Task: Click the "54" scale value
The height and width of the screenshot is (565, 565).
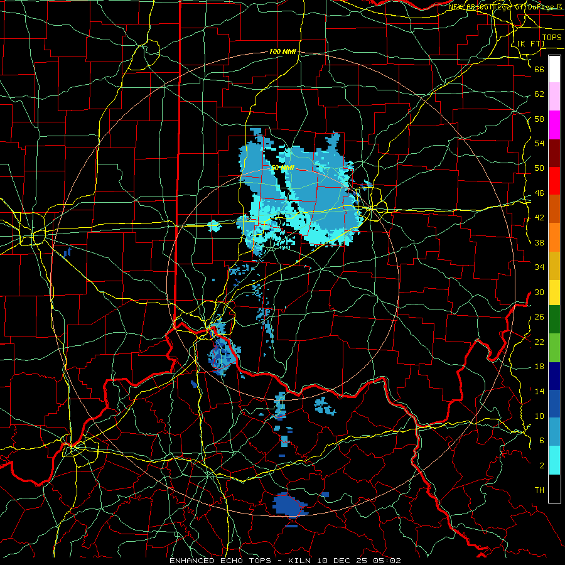Action: [539, 143]
